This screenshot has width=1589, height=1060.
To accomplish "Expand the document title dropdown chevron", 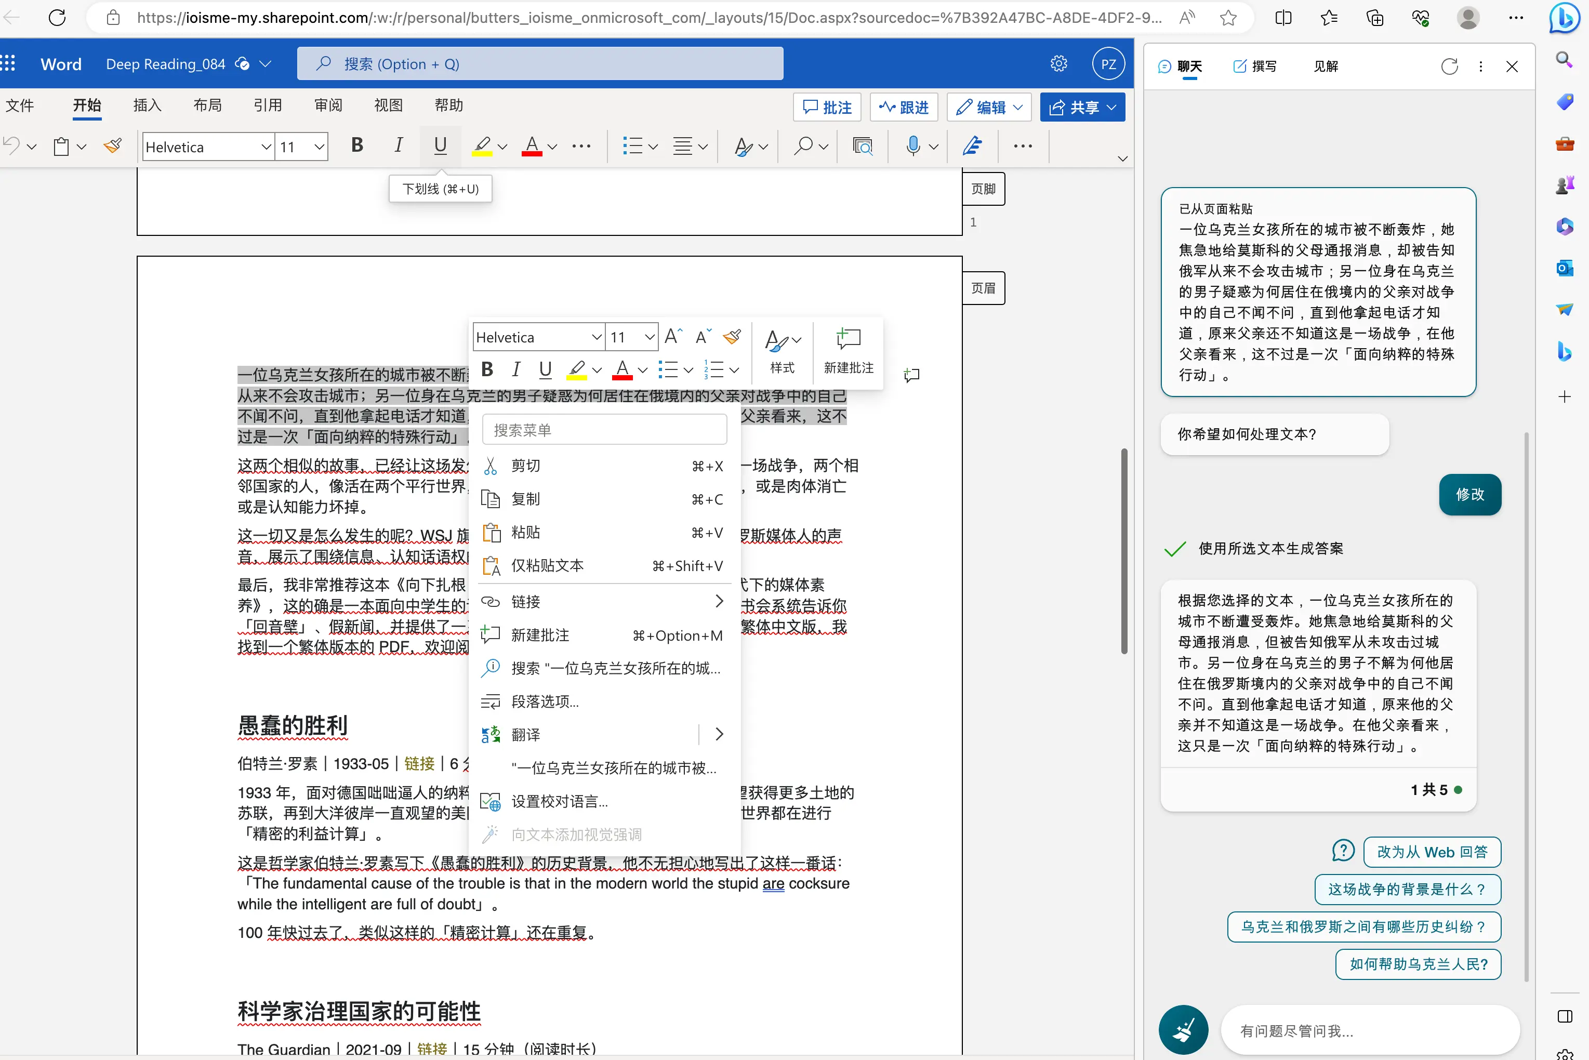I will [x=266, y=63].
